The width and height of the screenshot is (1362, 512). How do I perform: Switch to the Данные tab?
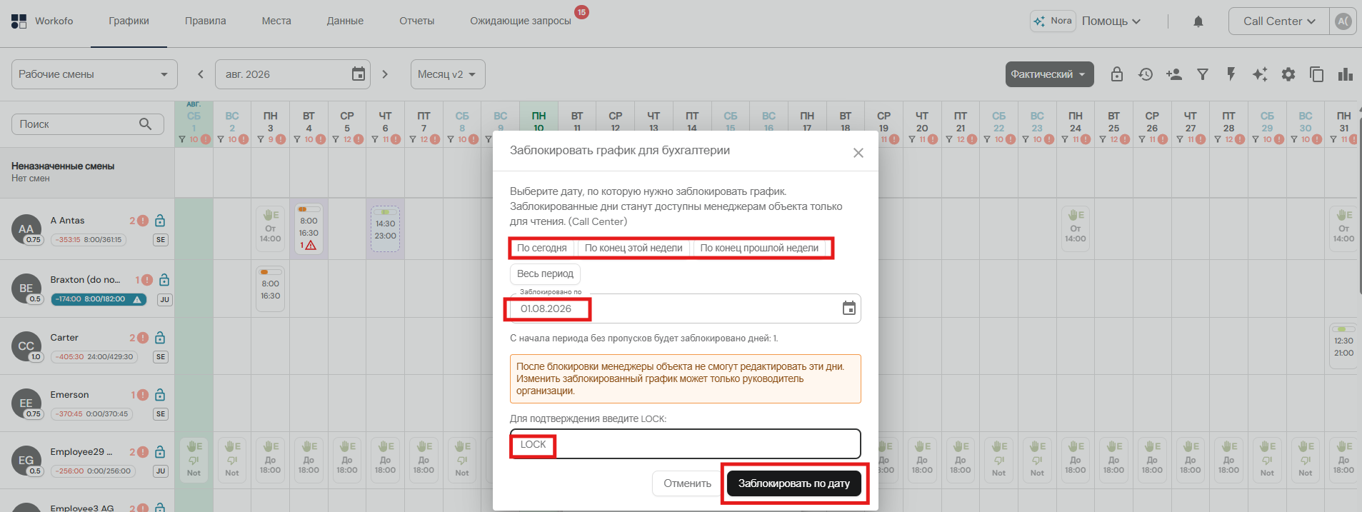(345, 21)
